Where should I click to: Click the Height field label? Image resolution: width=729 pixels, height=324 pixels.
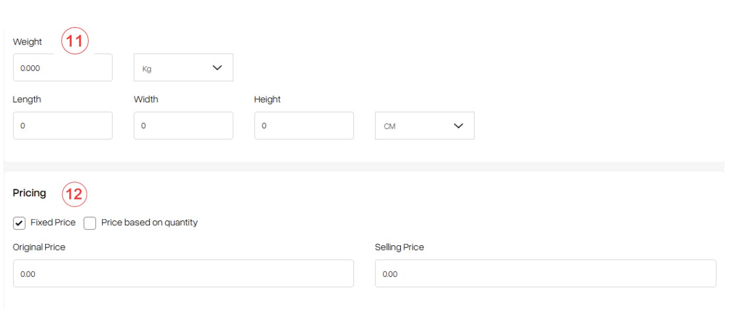click(267, 99)
